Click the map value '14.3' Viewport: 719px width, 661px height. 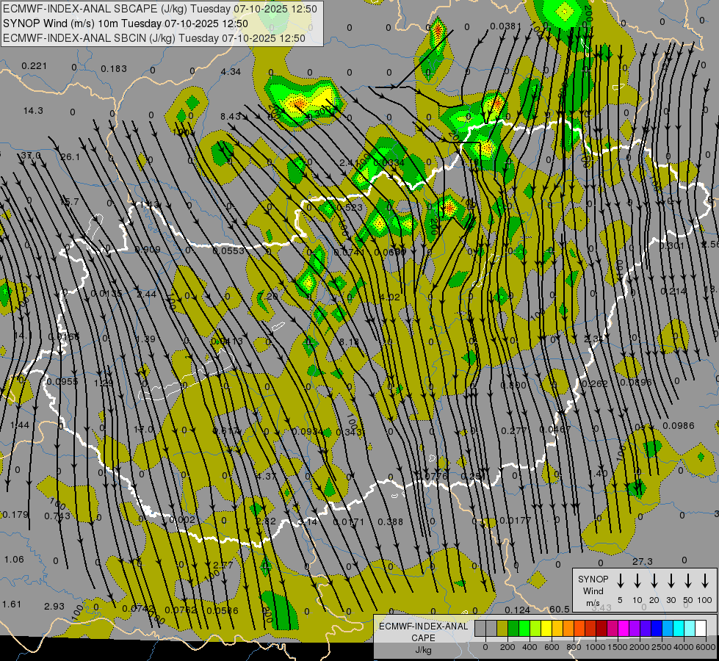[x=33, y=111]
